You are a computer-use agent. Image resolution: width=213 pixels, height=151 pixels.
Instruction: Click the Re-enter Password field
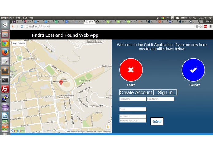(x=133, y=120)
